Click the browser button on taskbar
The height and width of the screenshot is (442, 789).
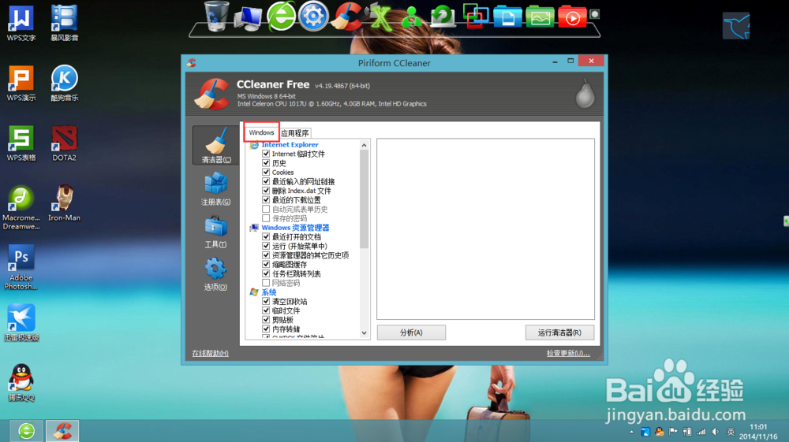tap(26, 431)
